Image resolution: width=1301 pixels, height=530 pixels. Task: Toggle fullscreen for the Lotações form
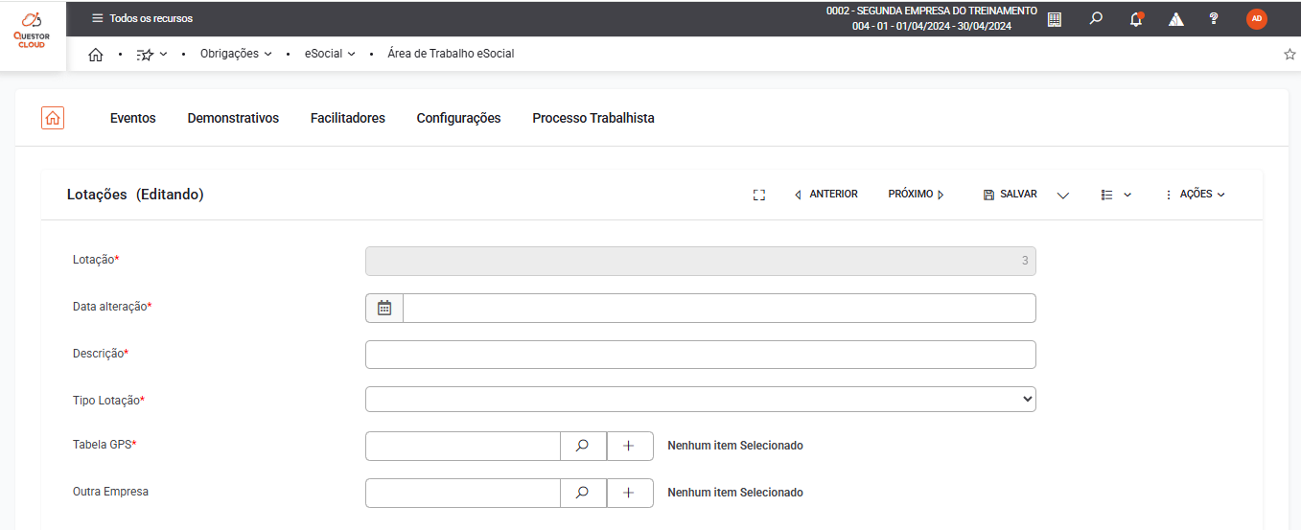(x=759, y=195)
